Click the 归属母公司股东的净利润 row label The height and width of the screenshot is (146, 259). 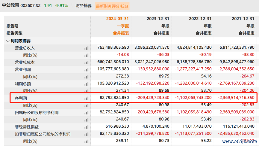(37, 113)
